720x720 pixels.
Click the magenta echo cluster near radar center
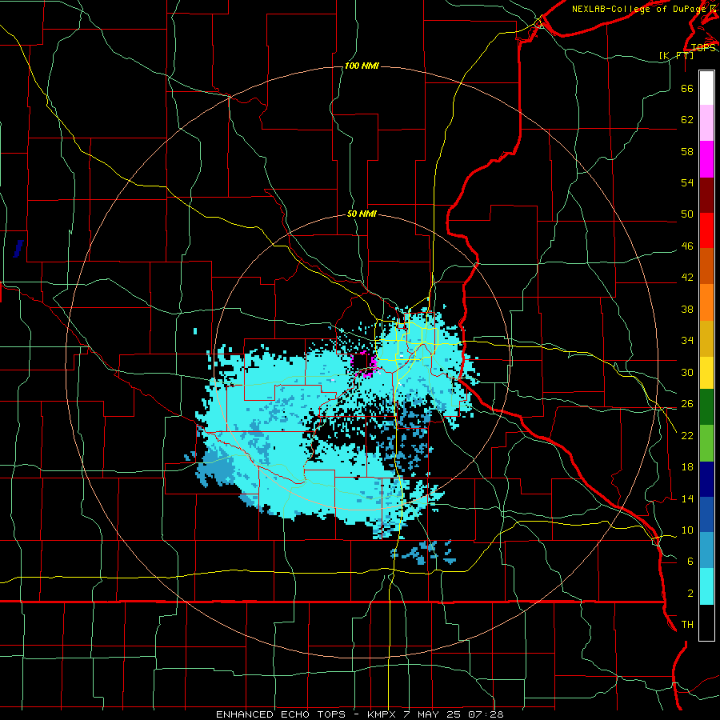367,366
